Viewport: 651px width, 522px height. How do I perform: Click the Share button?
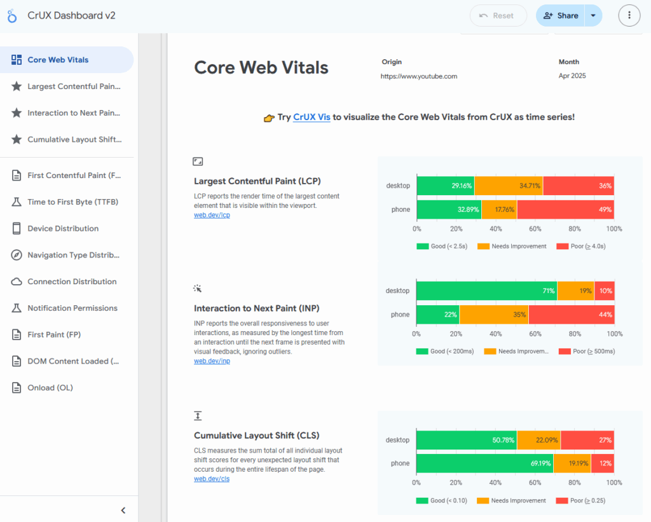pyautogui.click(x=561, y=16)
